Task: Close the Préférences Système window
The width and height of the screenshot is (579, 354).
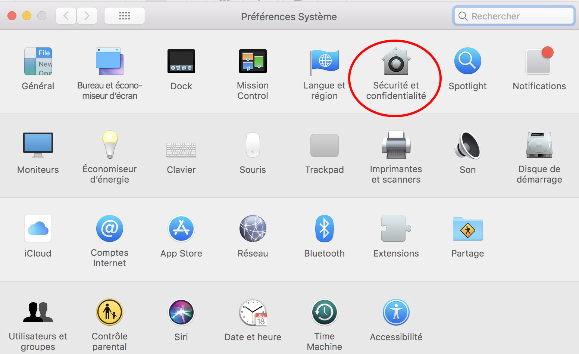Action: click(12, 16)
